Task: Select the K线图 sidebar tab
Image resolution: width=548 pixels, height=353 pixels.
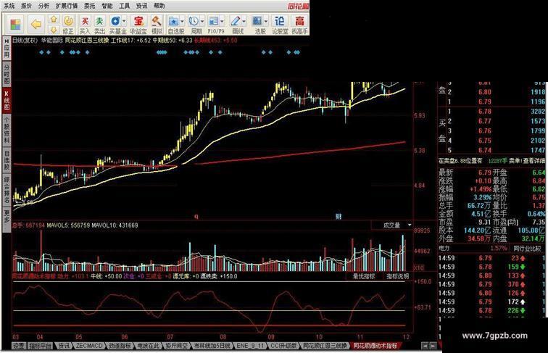Action: coord(7,100)
